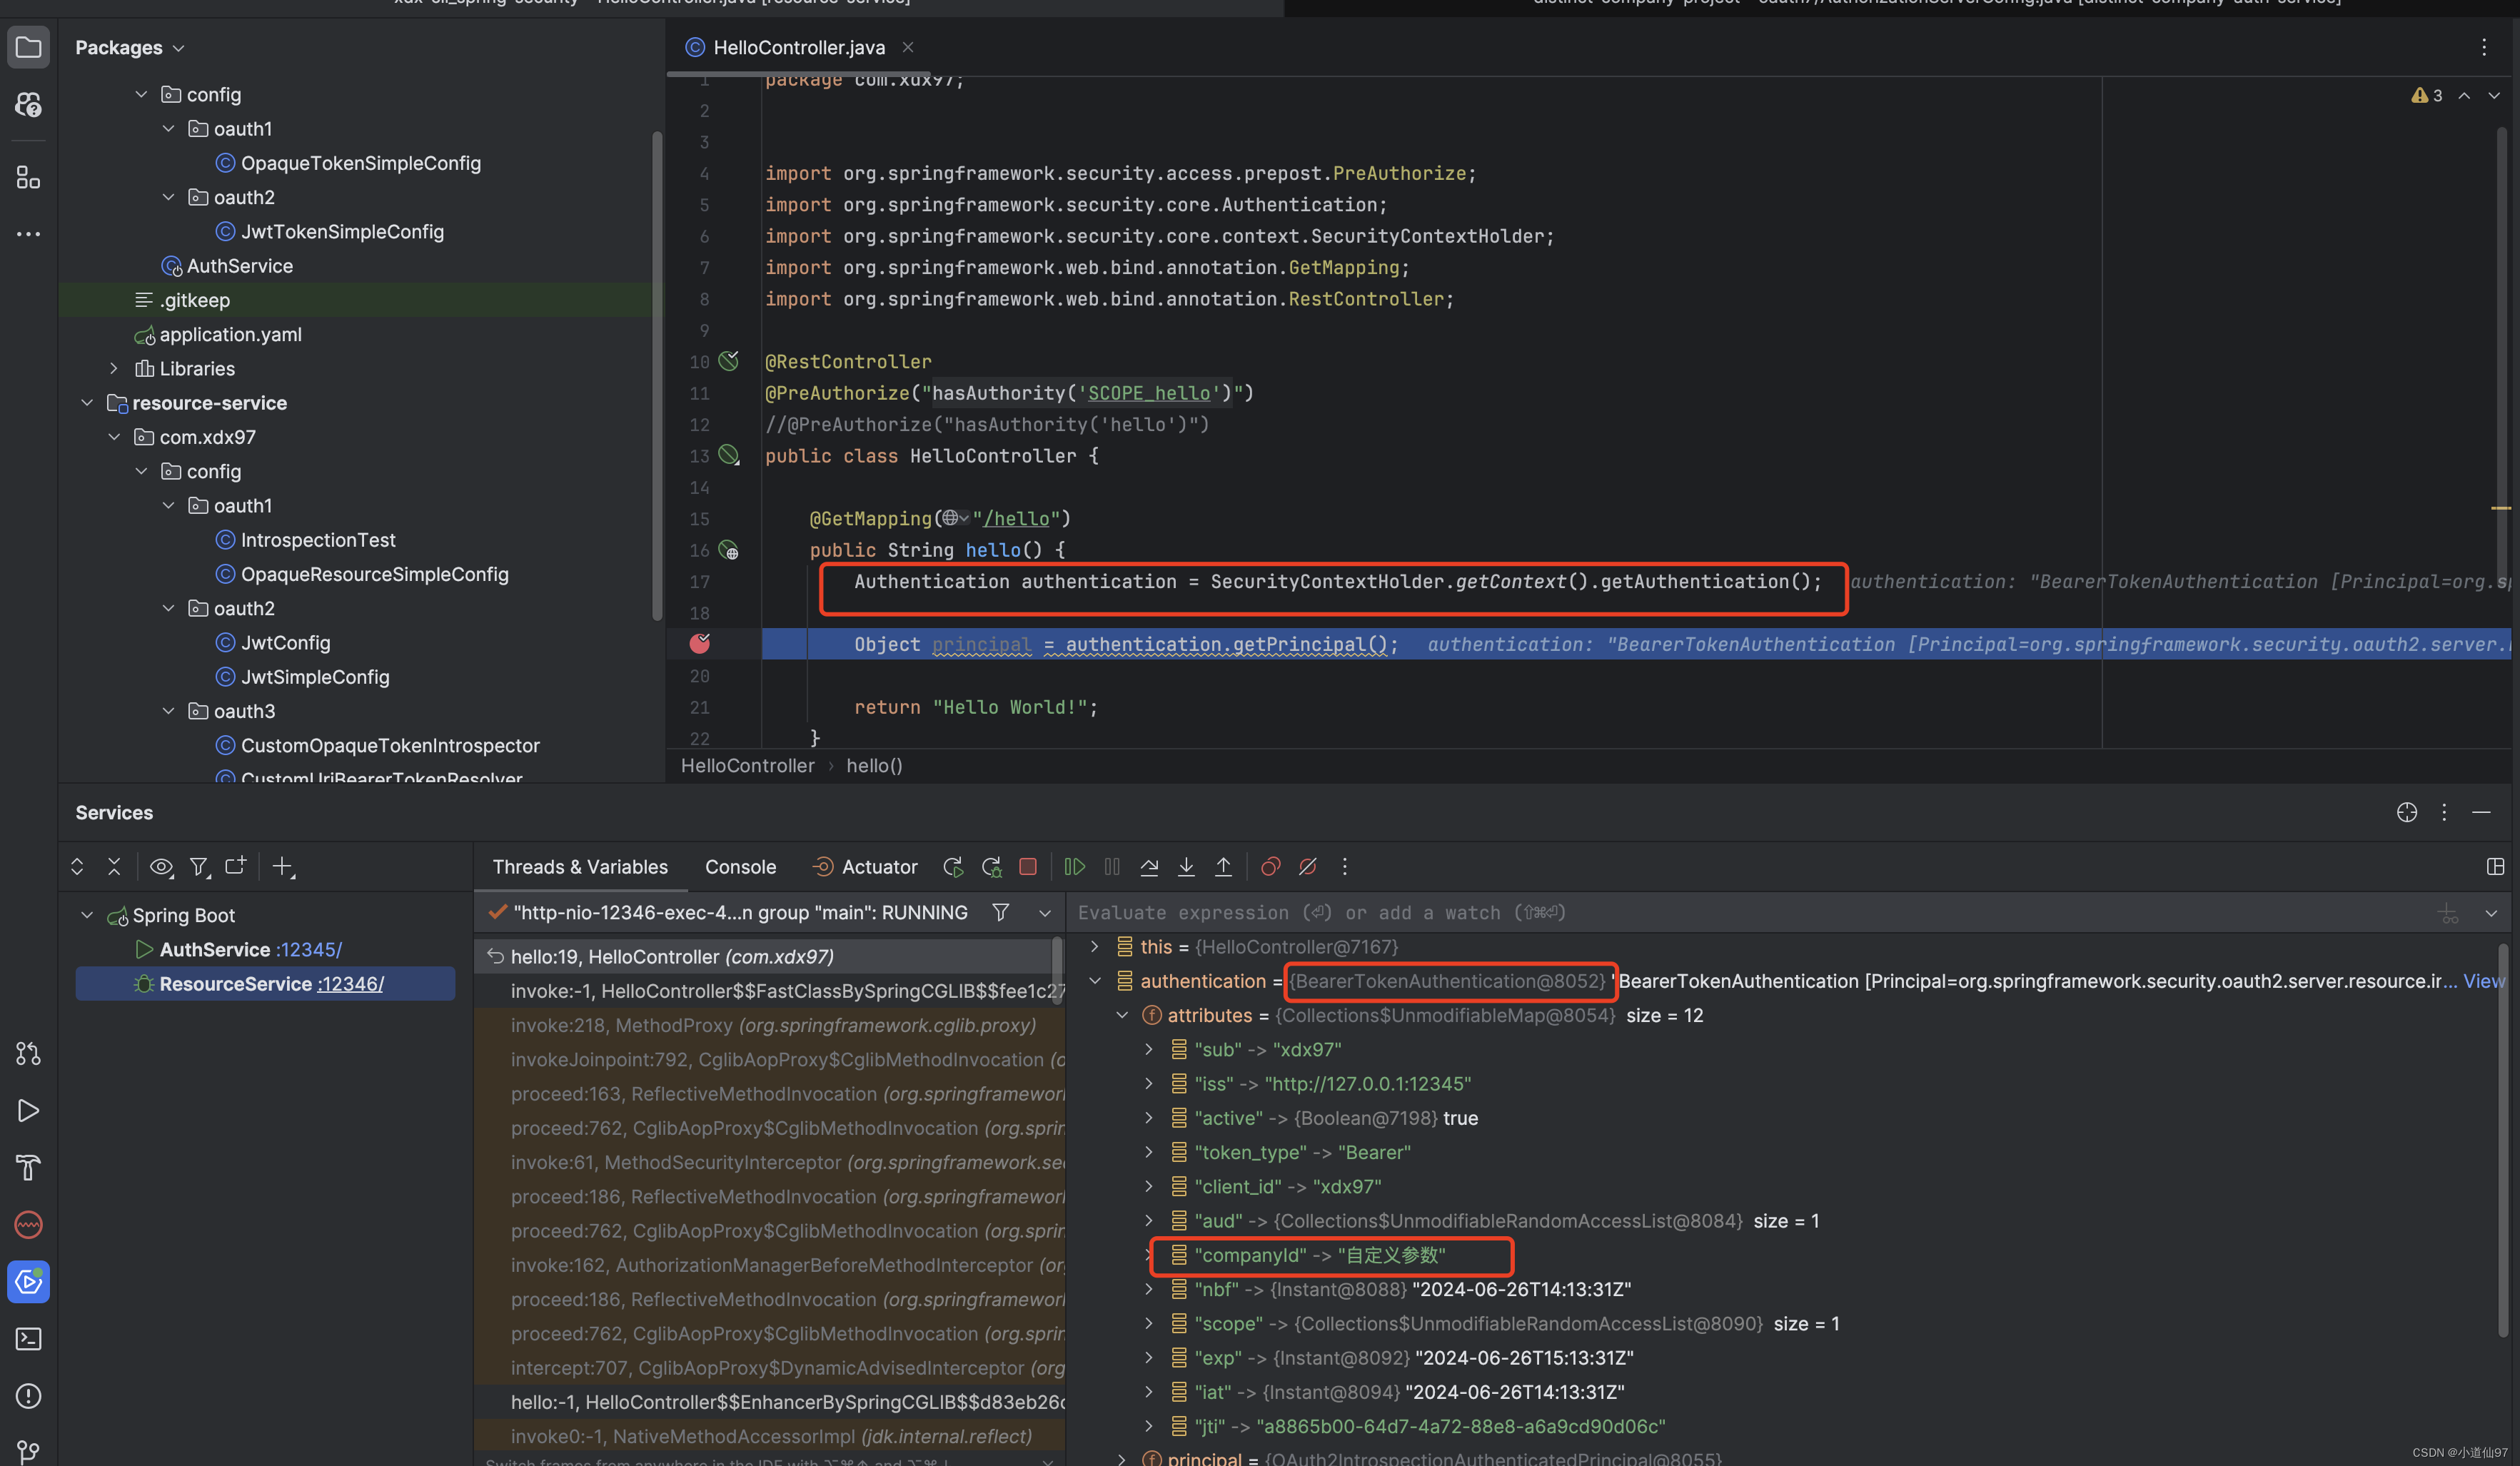Collapse the resource-service module node
Image resolution: width=2520 pixels, height=1466 pixels.
click(x=87, y=403)
